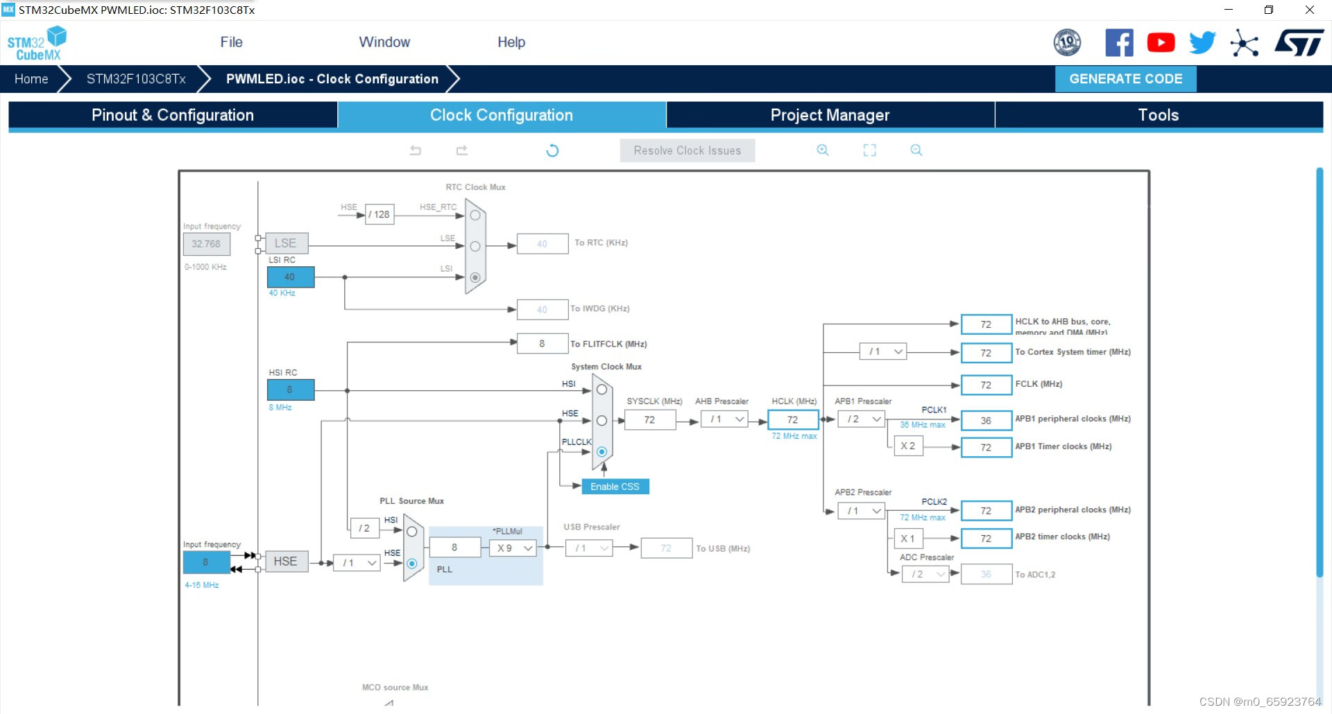The width and height of the screenshot is (1332, 714).
Task: Click the APB1 peripheral clocks 36 field
Action: (x=987, y=420)
